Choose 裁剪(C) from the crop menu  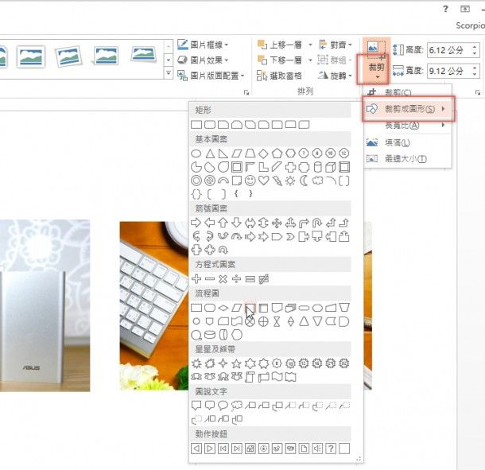click(x=408, y=92)
